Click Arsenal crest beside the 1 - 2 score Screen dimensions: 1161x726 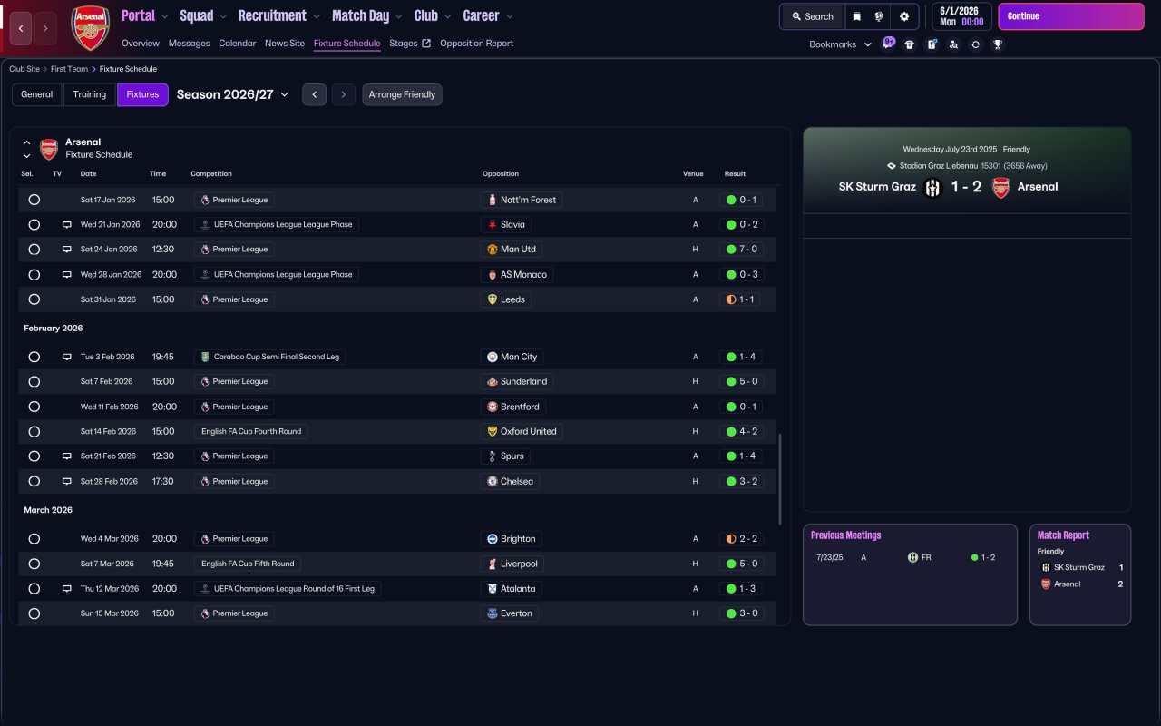1001,188
